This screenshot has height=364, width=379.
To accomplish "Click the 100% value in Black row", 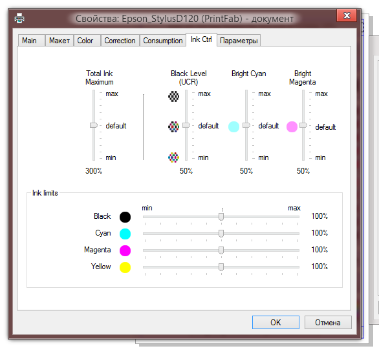I will (319, 216).
